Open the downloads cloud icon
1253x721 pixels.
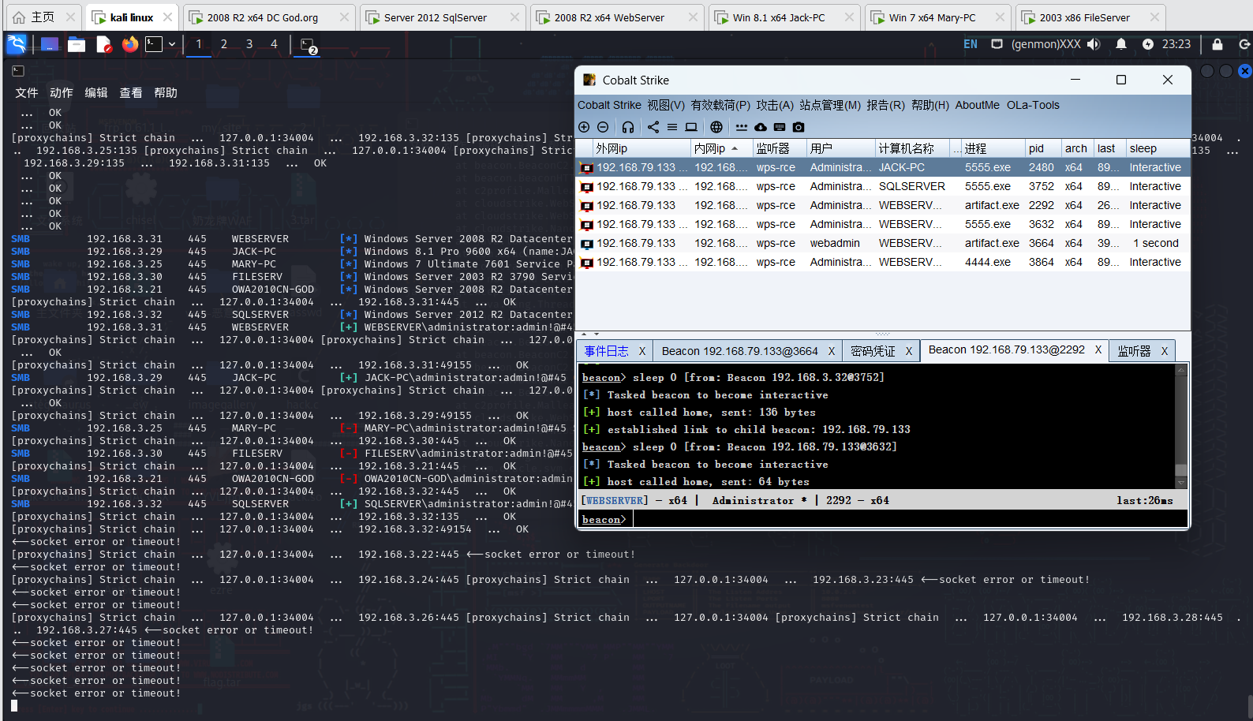[761, 127]
